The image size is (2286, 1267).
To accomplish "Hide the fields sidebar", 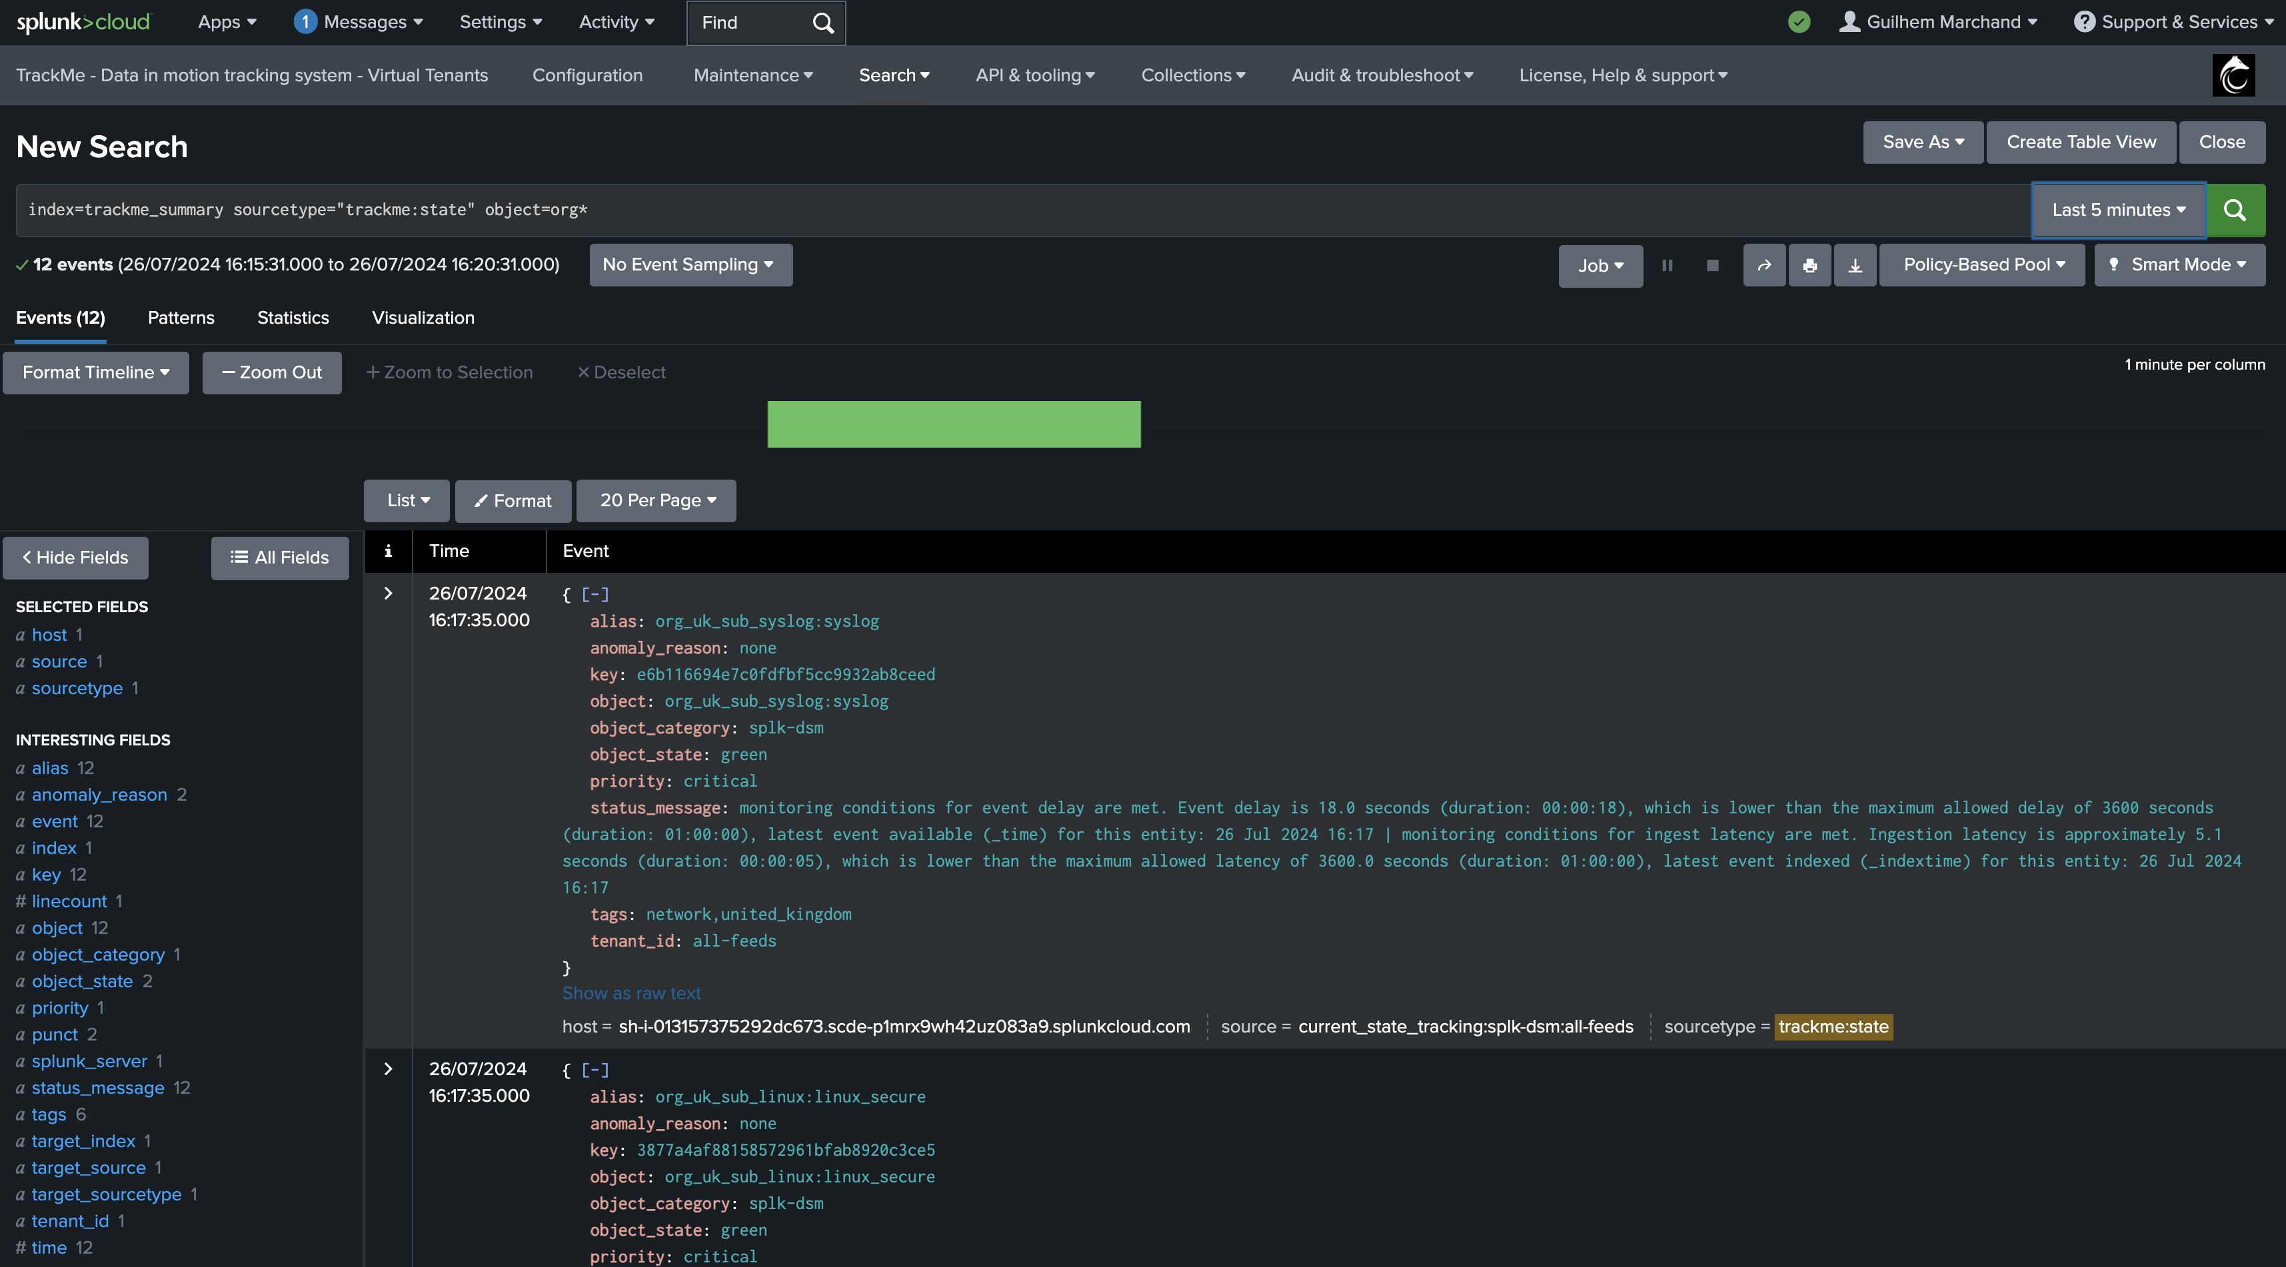I will pos(75,557).
